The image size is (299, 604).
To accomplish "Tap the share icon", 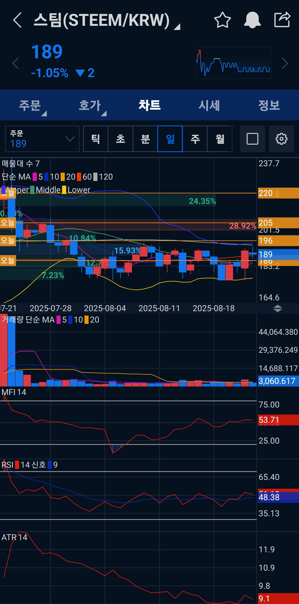I will pos(282,20).
